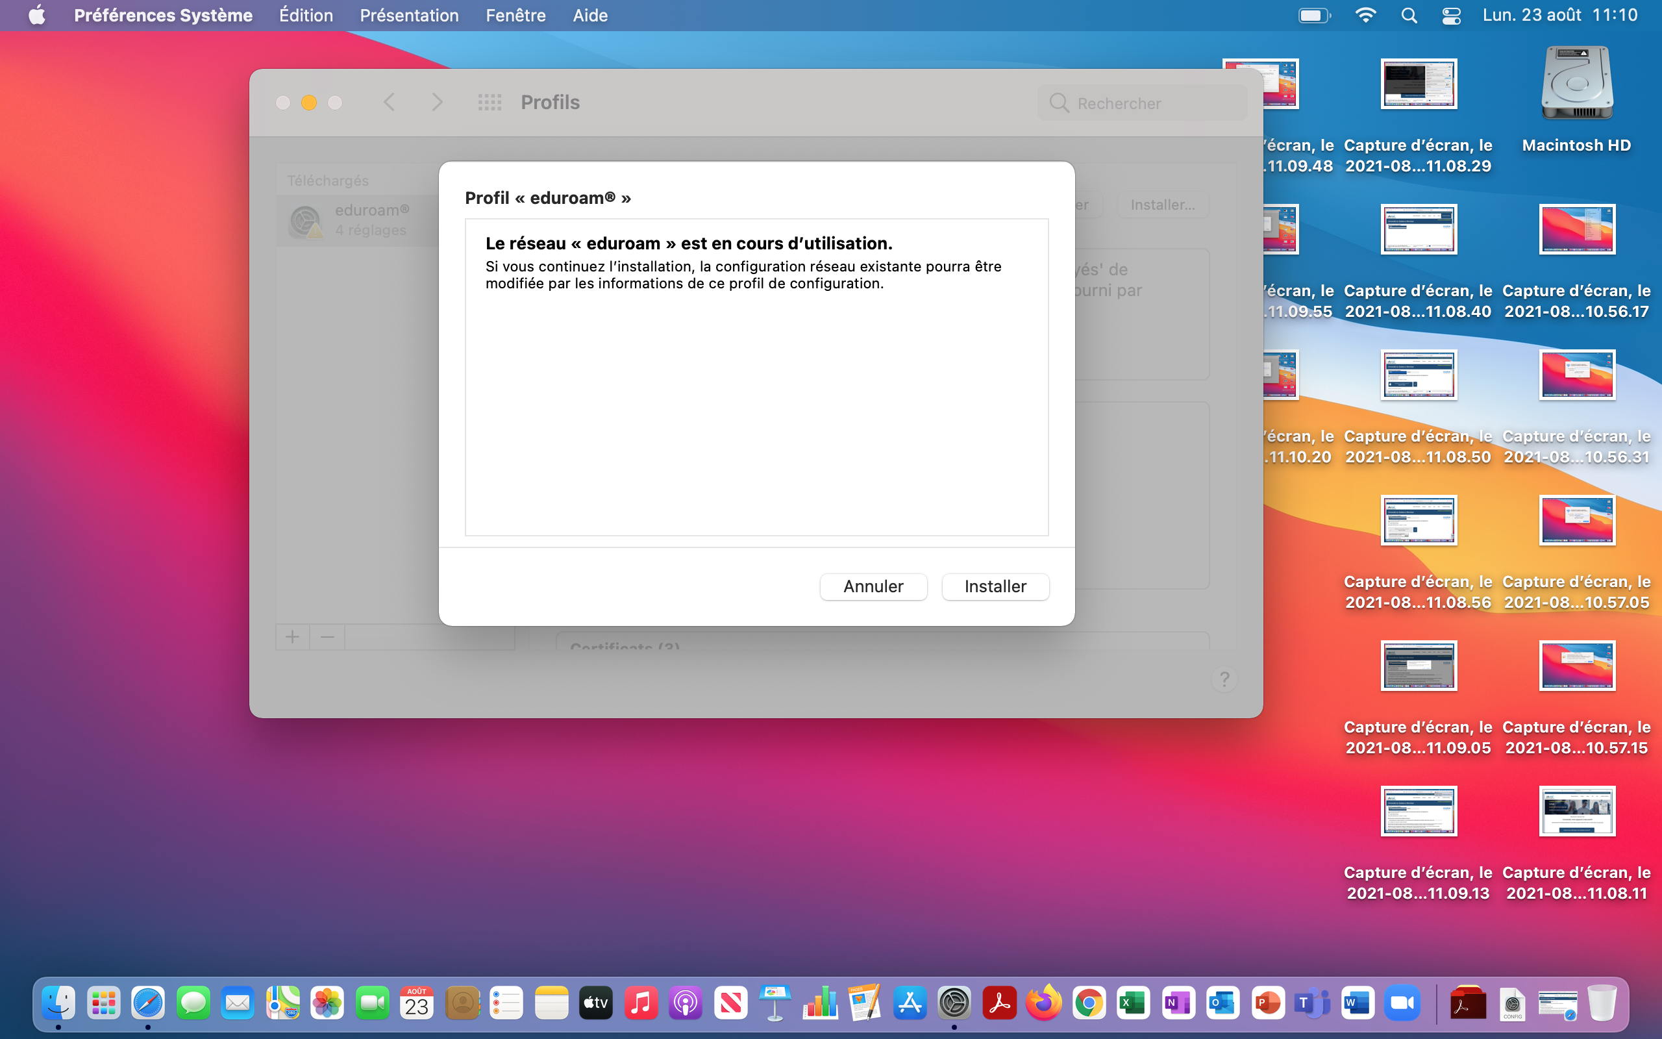This screenshot has width=1662, height=1039.
Task: Open Calendar from the Dock
Action: (x=417, y=1003)
